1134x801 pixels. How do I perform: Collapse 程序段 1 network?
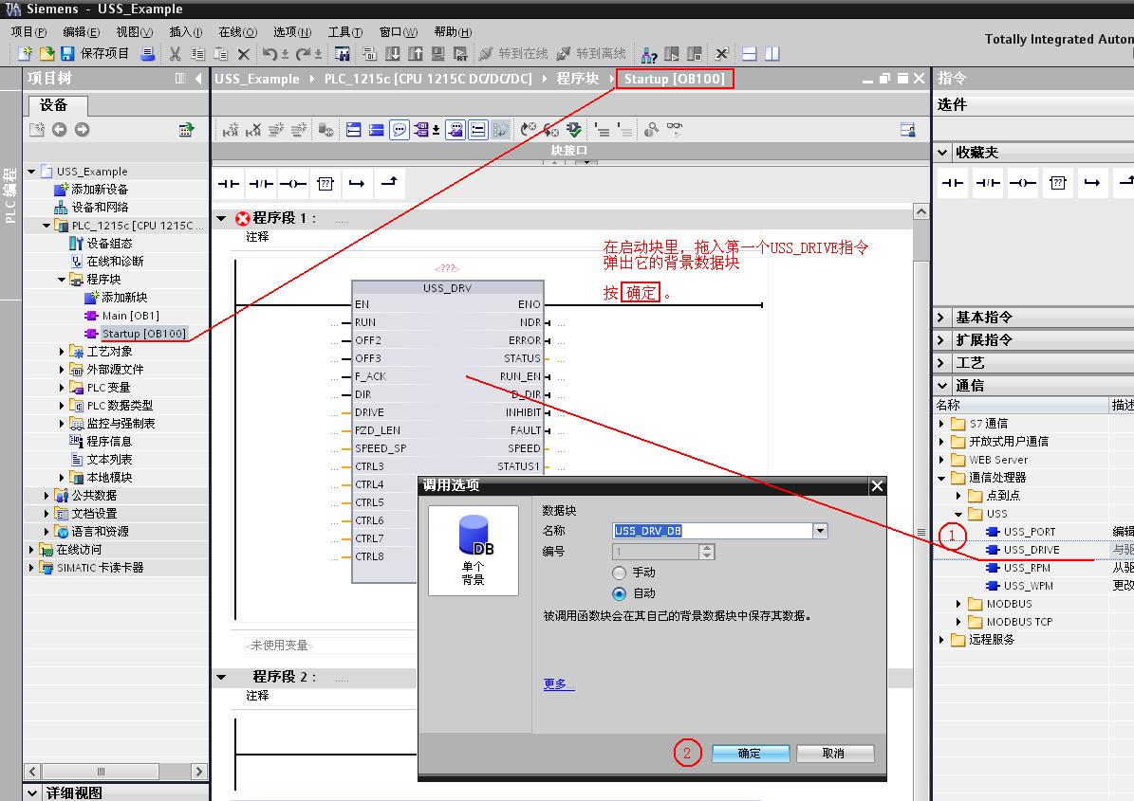point(222,218)
